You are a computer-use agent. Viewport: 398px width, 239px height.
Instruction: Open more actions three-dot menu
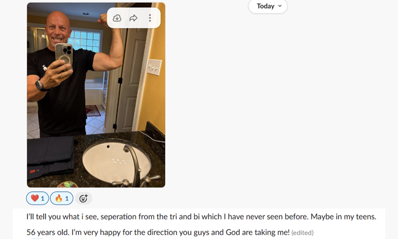pyautogui.click(x=150, y=18)
